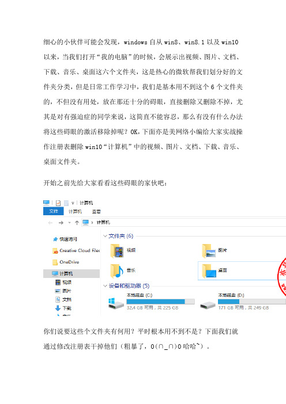
Task: Select the 本地磁盘 (D:) drive icon
Action: 208,306
